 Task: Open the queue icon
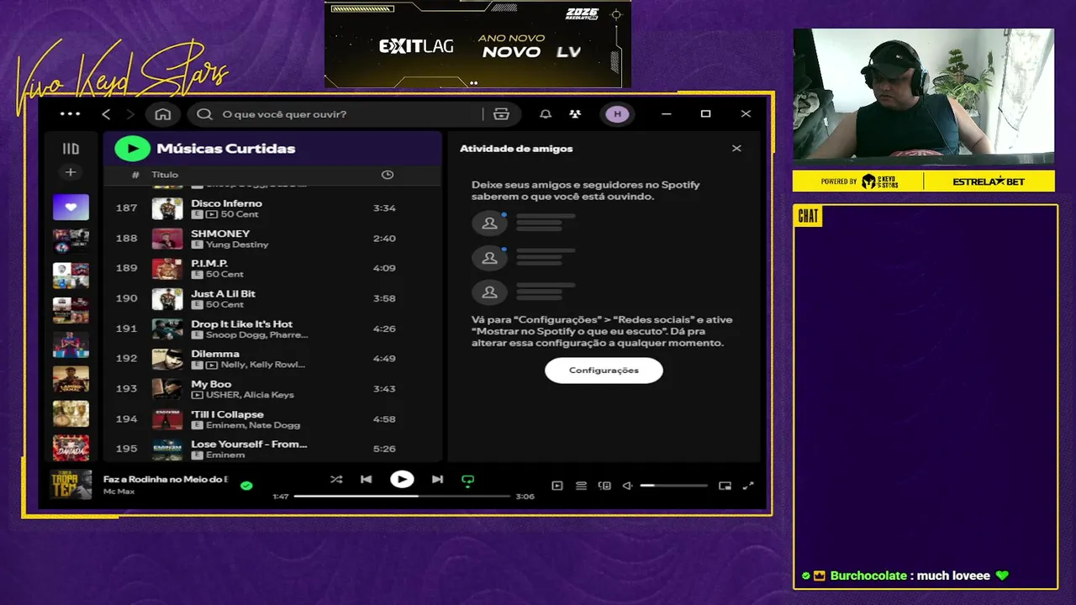581,486
